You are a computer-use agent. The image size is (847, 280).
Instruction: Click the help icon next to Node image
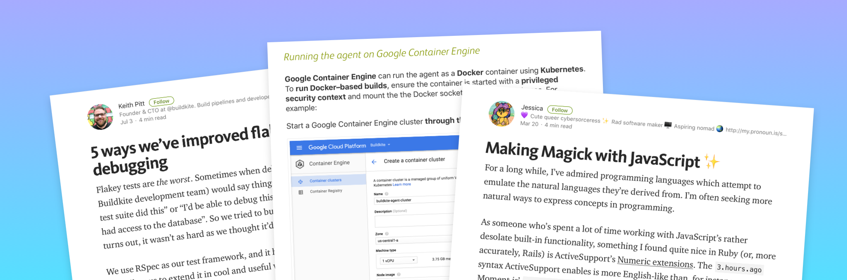tap(399, 274)
